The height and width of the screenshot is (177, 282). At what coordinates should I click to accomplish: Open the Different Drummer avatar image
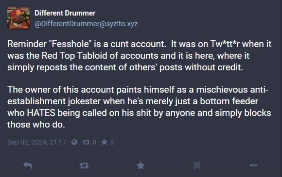tap(18, 18)
